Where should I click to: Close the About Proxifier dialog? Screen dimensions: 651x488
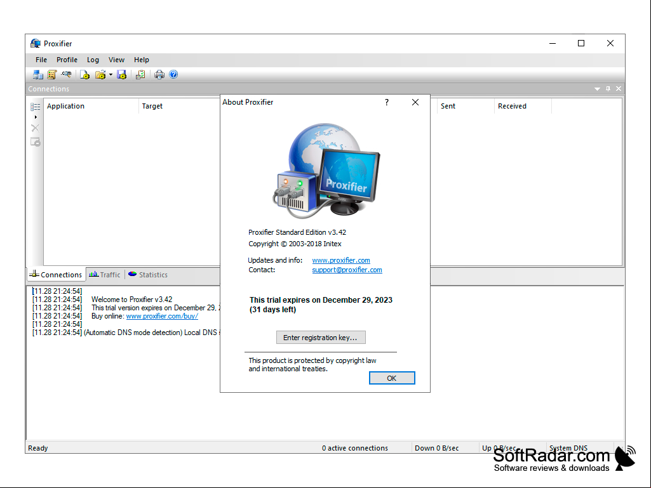(x=415, y=102)
